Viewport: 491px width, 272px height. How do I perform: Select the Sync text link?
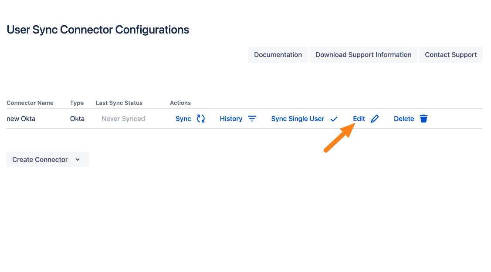coord(183,119)
